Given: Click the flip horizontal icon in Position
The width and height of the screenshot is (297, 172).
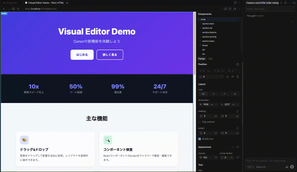Looking at the screenshot, I should click(x=233, y=77).
